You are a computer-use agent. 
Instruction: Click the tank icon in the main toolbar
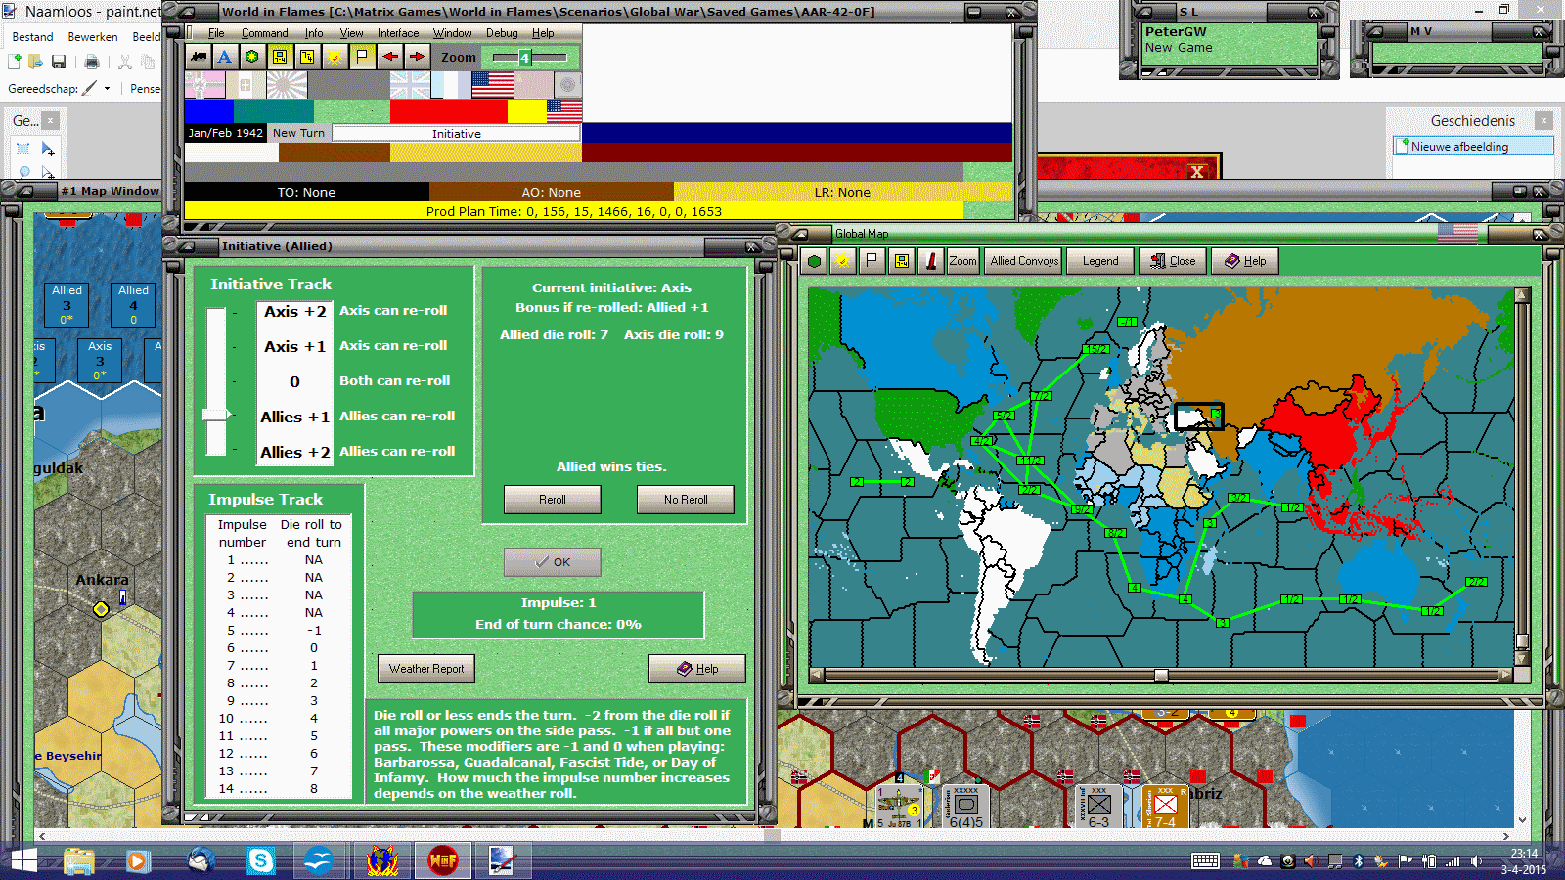point(199,57)
